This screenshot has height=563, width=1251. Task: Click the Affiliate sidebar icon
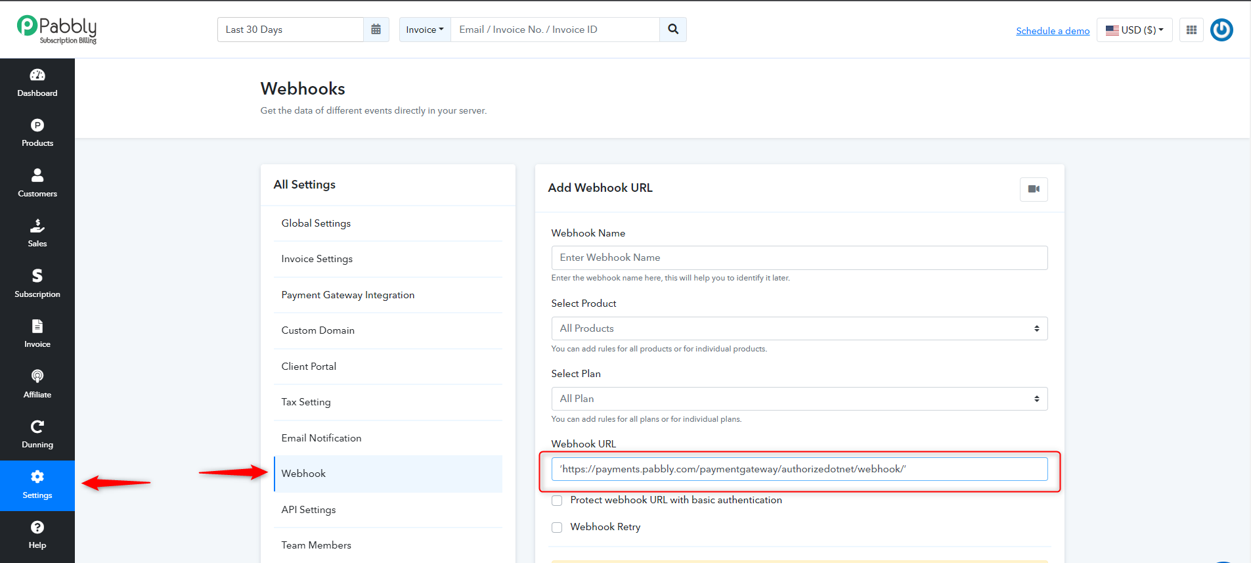[37, 385]
